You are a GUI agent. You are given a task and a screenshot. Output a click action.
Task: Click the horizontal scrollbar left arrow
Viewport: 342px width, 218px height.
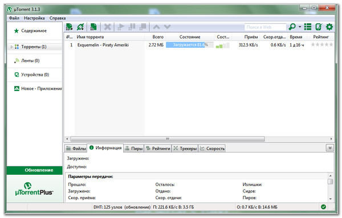coord(67,139)
